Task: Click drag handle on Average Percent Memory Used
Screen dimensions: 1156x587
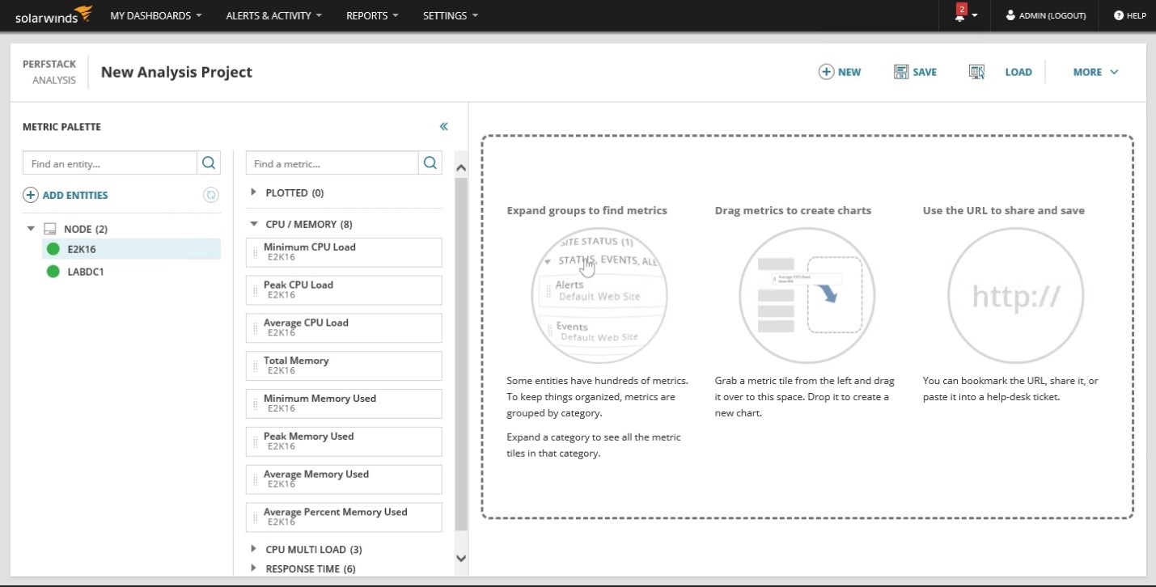Action: click(256, 517)
